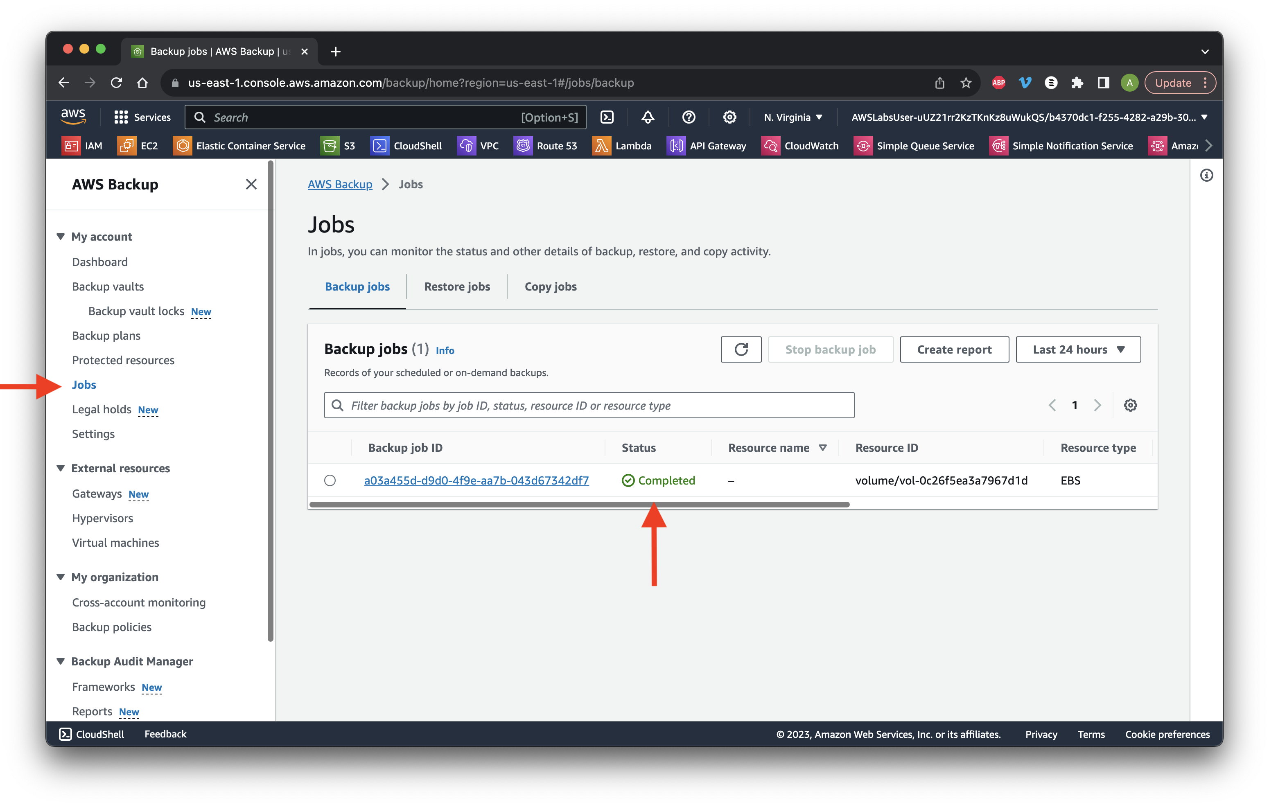1269x807 pixels.
Task: Open the help question mark menu
Action: (688, 117)
